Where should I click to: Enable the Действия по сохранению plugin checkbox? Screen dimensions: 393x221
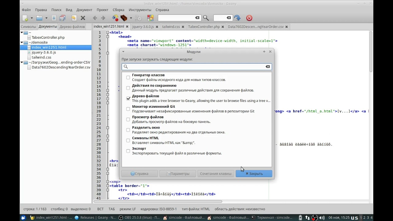(x=128, y=88)
